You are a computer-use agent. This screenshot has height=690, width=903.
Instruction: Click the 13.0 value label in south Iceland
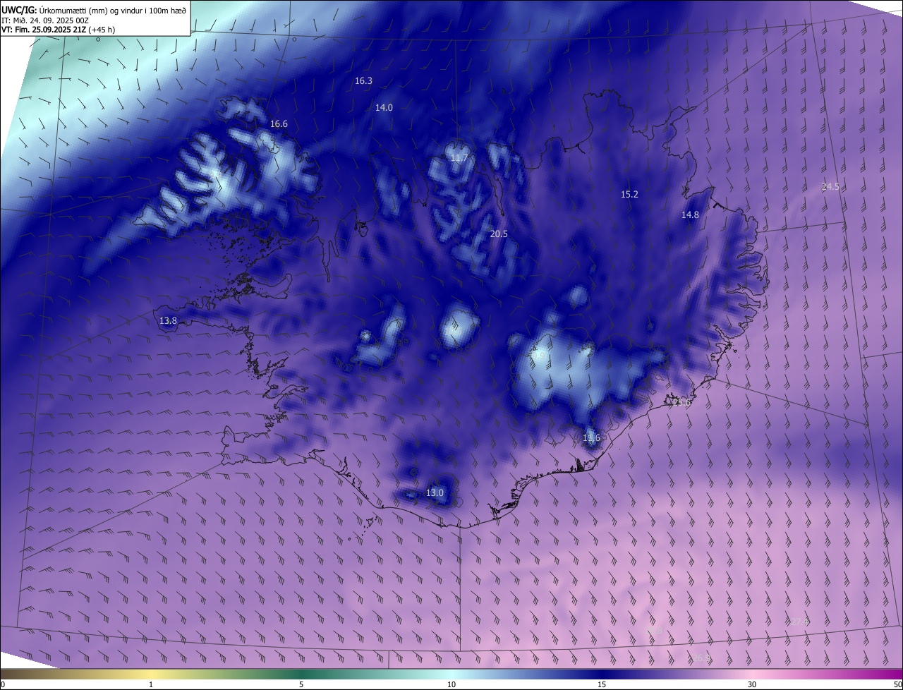[x=435, y=493]
